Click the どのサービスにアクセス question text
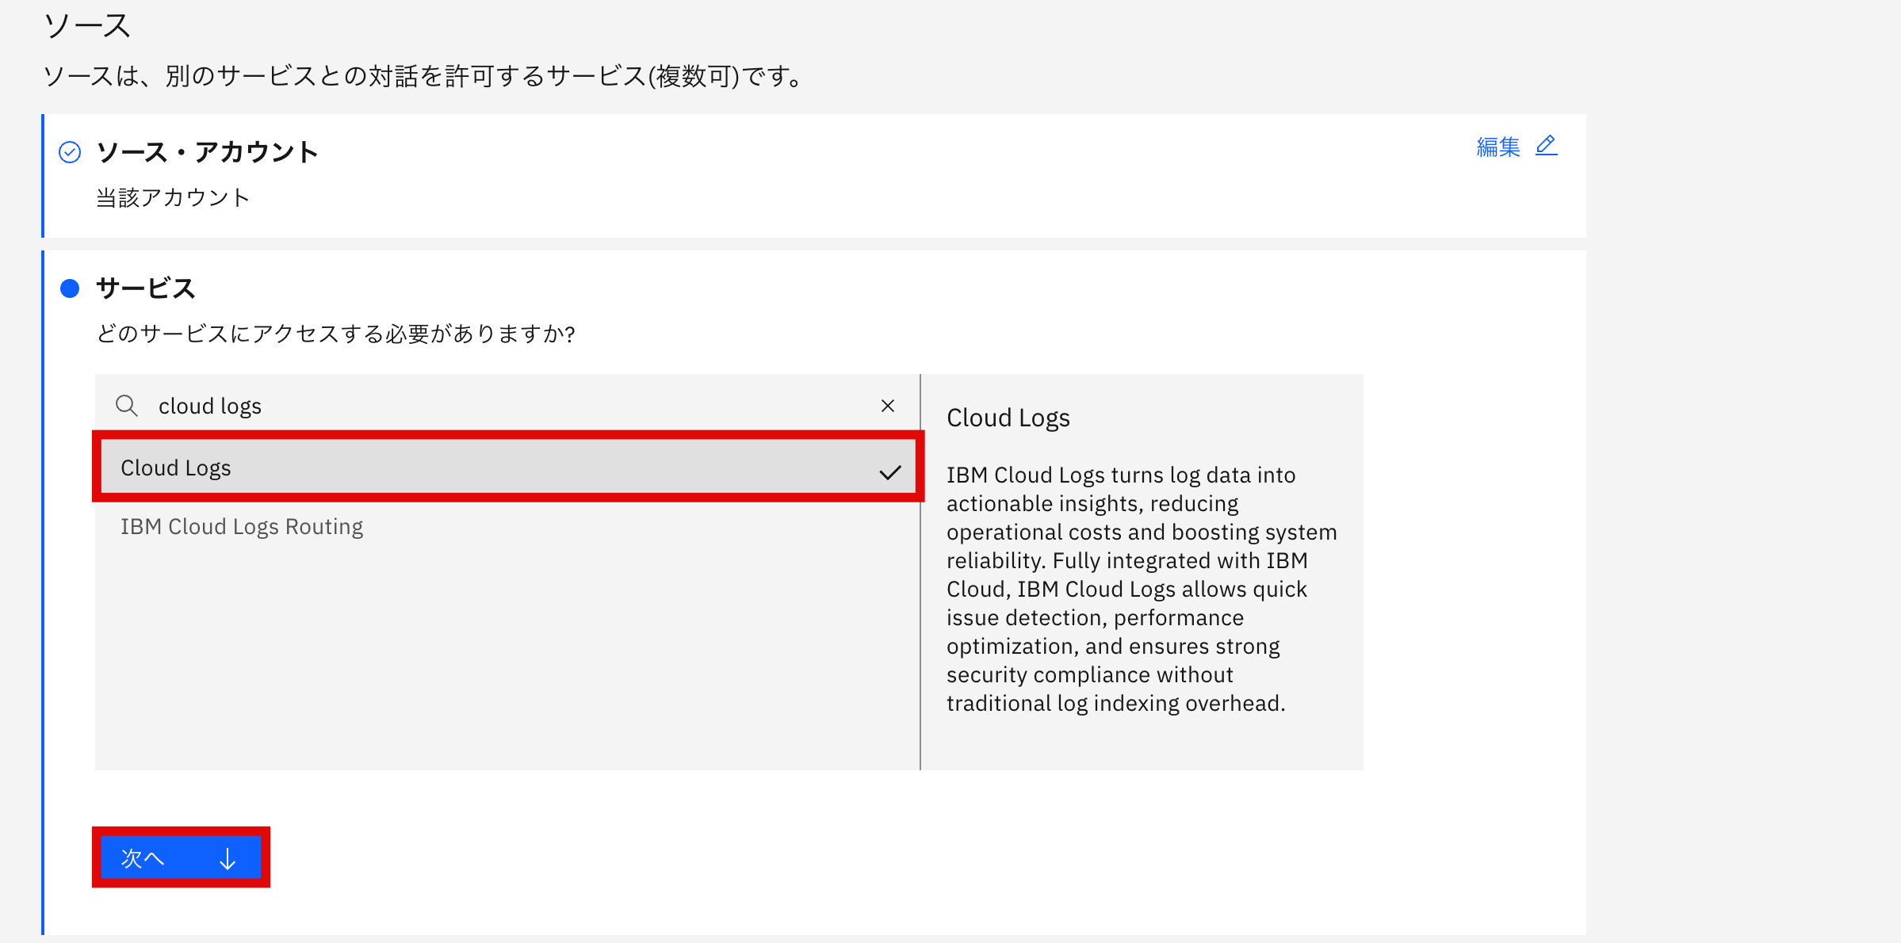Screen dimensions: 1901x943 coord(335,334)
